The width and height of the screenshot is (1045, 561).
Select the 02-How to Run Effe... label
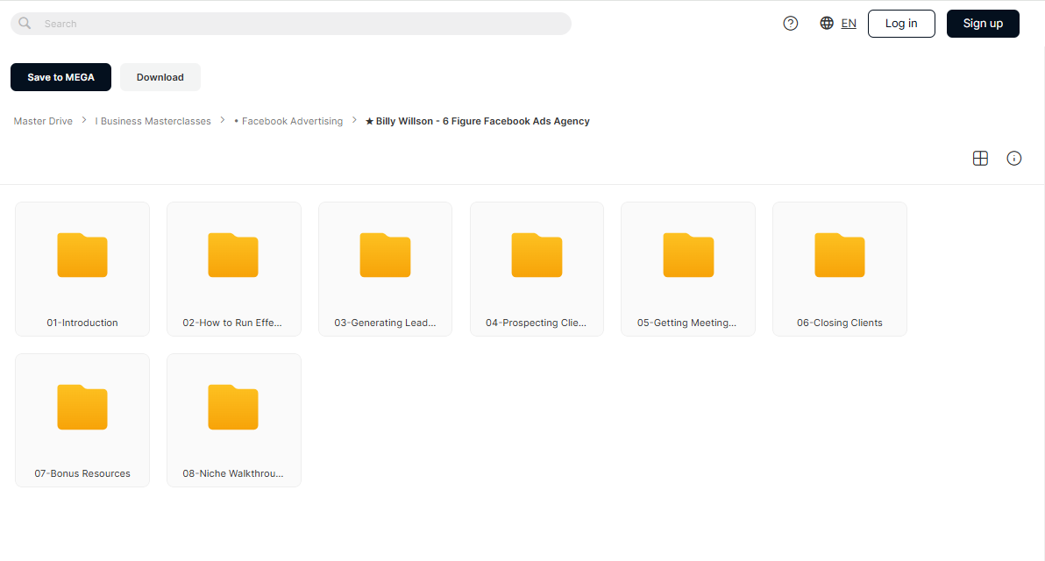pos(232,323)
